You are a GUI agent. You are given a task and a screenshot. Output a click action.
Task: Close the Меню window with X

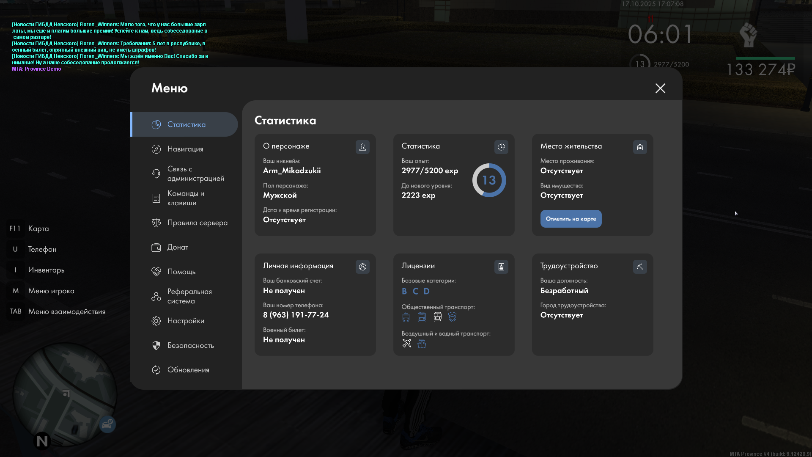[x=660, y=88]
